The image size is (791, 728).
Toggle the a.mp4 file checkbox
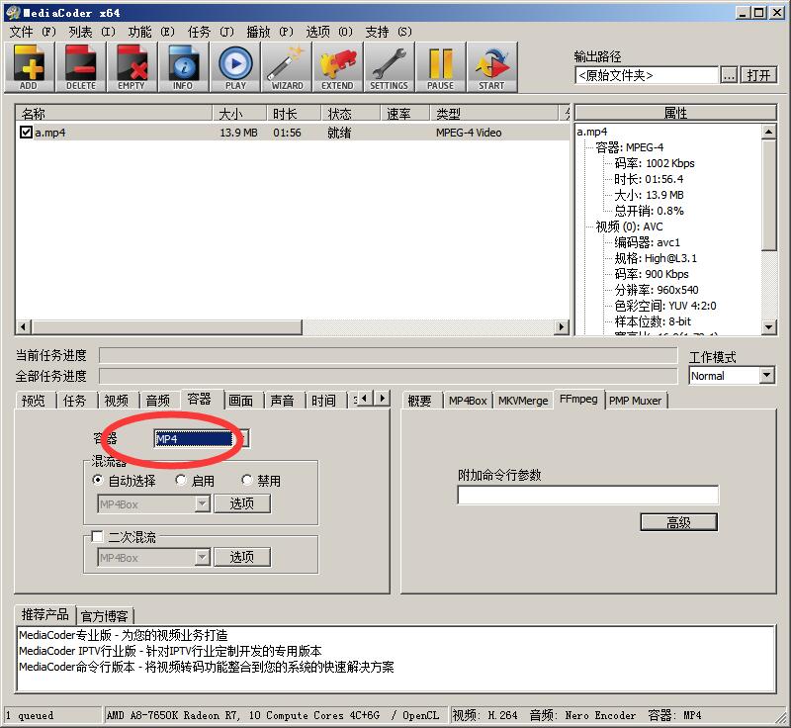coord(26,133)
